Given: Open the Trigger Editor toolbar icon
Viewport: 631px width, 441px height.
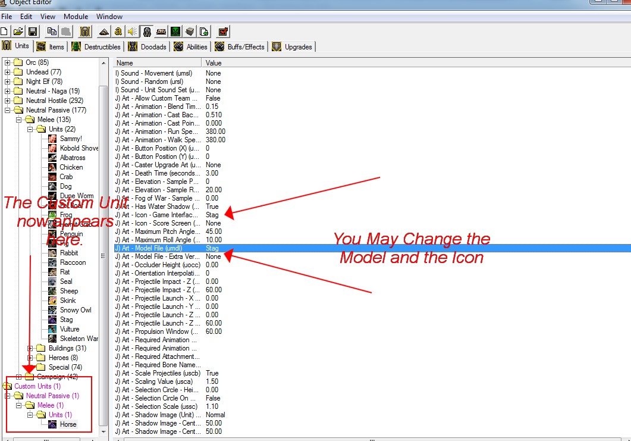Looking at the screenshot, I should (118, 32).
